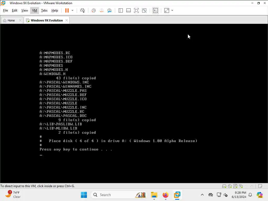Open the power options dropdown arrow beside Pause

(x=72, y=10)
